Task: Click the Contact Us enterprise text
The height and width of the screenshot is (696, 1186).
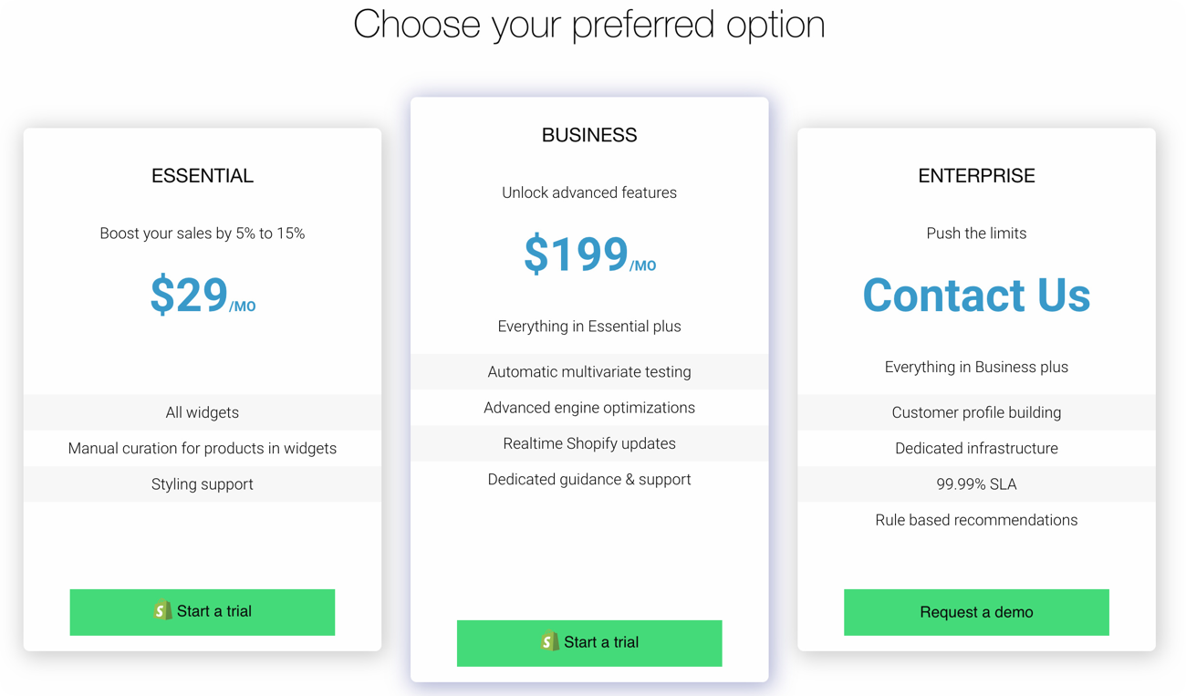Action: point(976,296)
